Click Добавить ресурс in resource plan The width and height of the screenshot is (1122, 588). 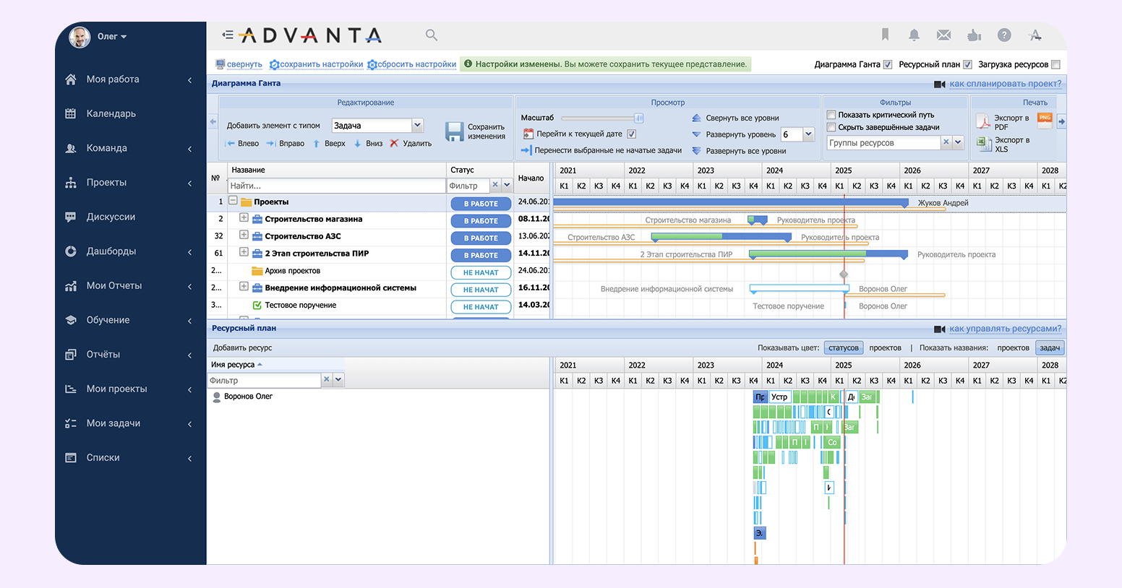tap(242, 347)
